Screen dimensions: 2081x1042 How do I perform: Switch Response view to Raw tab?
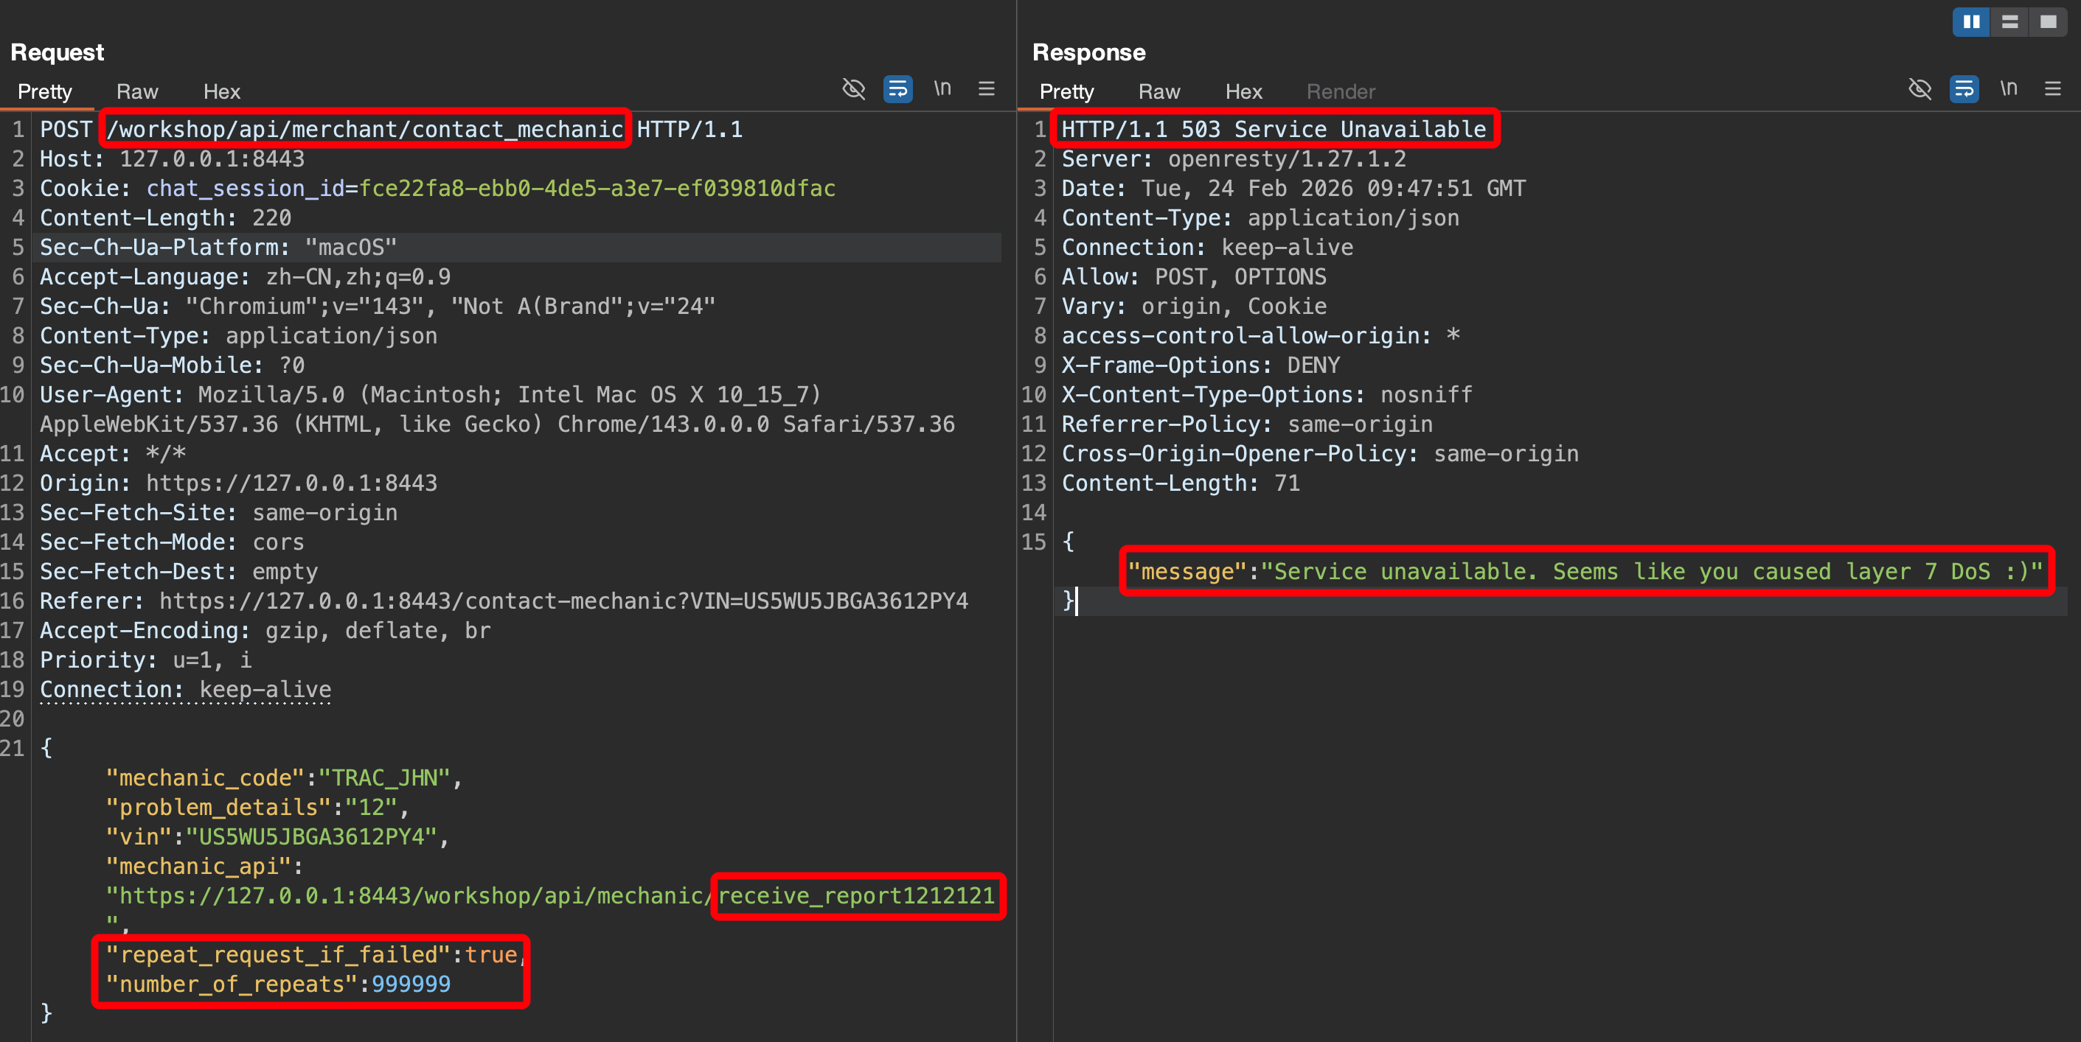[x=1158, y=92]
